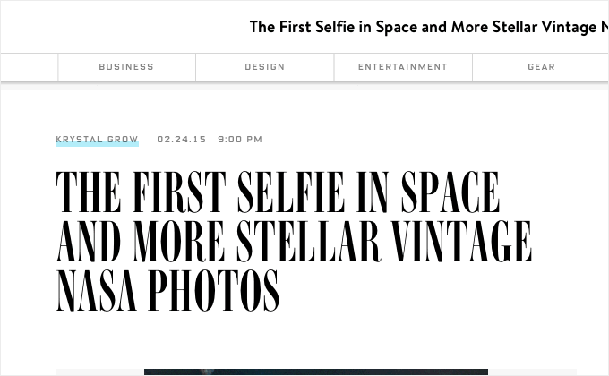Viewport: 609px width, 376px height.
Task: Open author Krystal Grow's page
Action: click(97, 140)
